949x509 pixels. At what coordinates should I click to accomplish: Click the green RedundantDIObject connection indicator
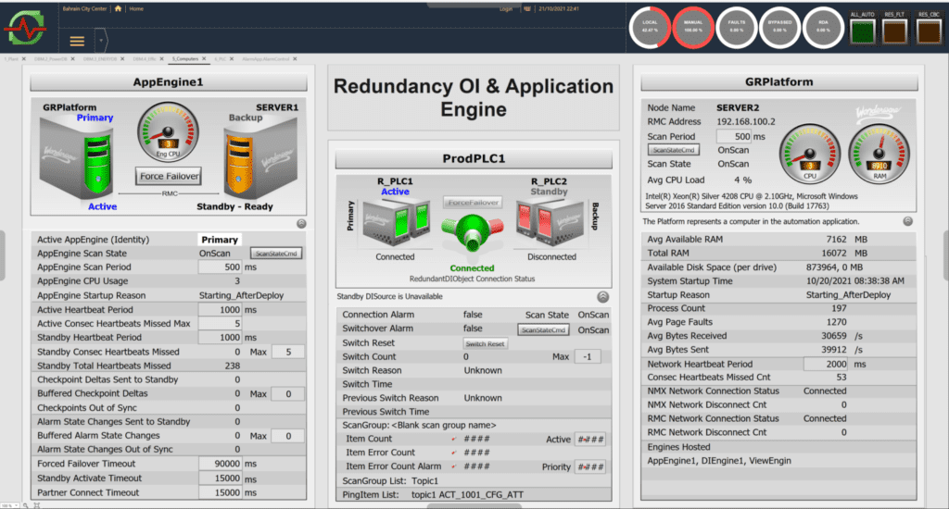point(472,234)
